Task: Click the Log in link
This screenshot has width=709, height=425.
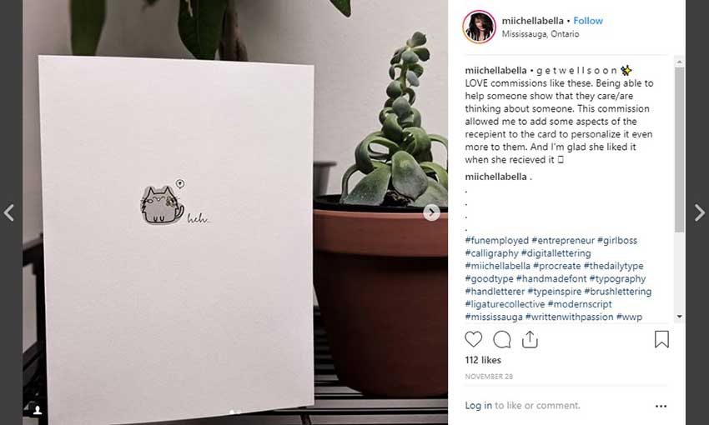Action: (x=479, y=406)
